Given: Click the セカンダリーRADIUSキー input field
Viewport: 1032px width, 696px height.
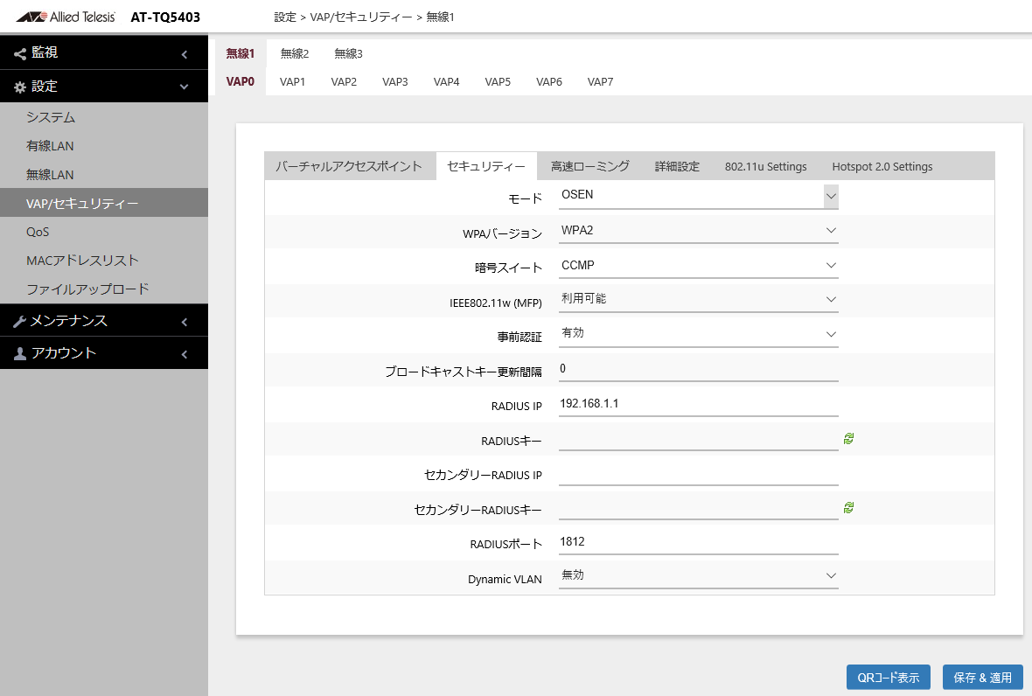Looking at the screenshot, I should [698, 509].
